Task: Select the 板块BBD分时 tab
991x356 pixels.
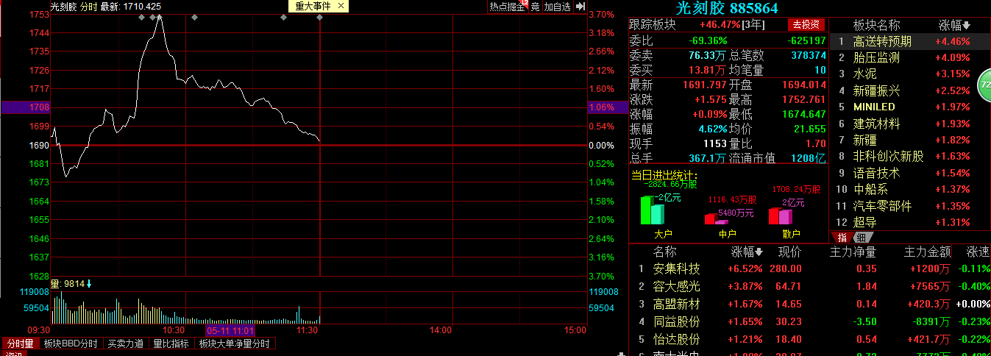Action: (x=70, y=343)
